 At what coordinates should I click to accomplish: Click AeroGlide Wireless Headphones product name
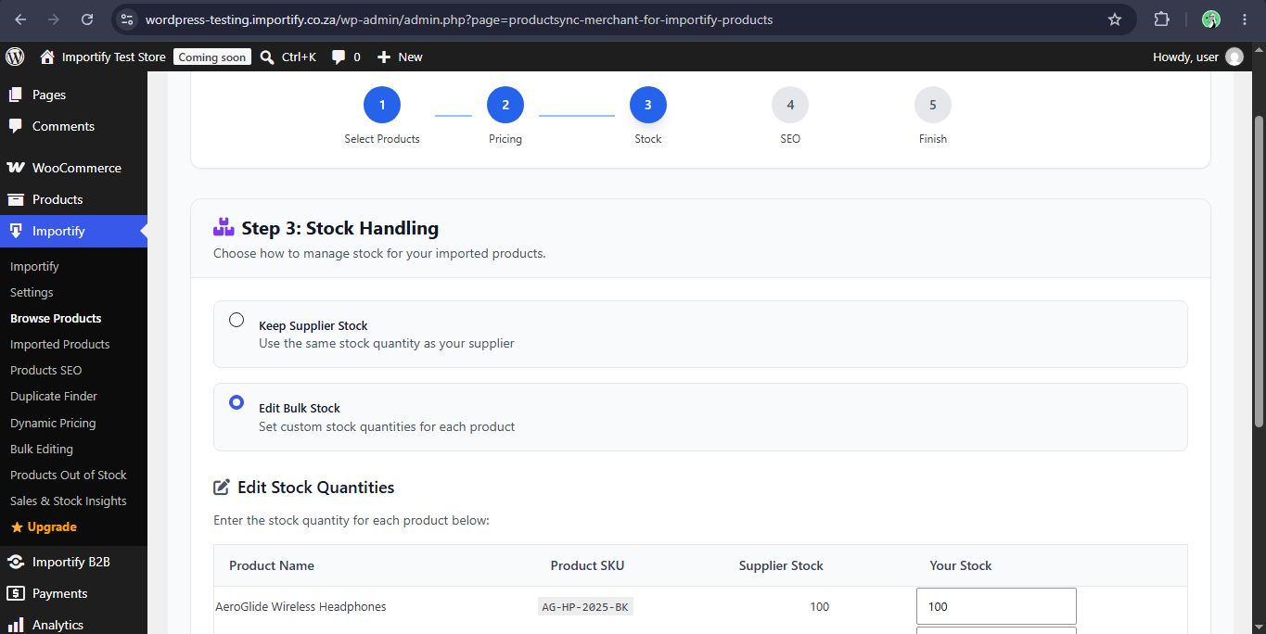tap(301, 607)
